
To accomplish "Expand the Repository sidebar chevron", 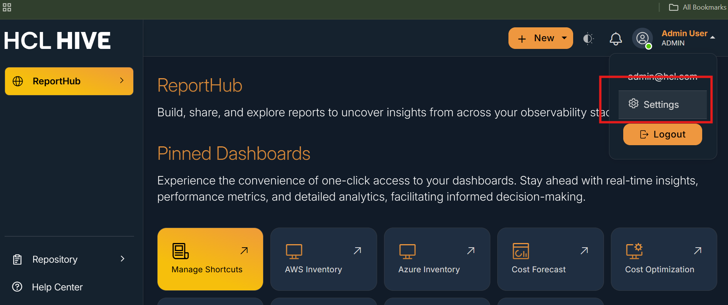I will [122, 259].
